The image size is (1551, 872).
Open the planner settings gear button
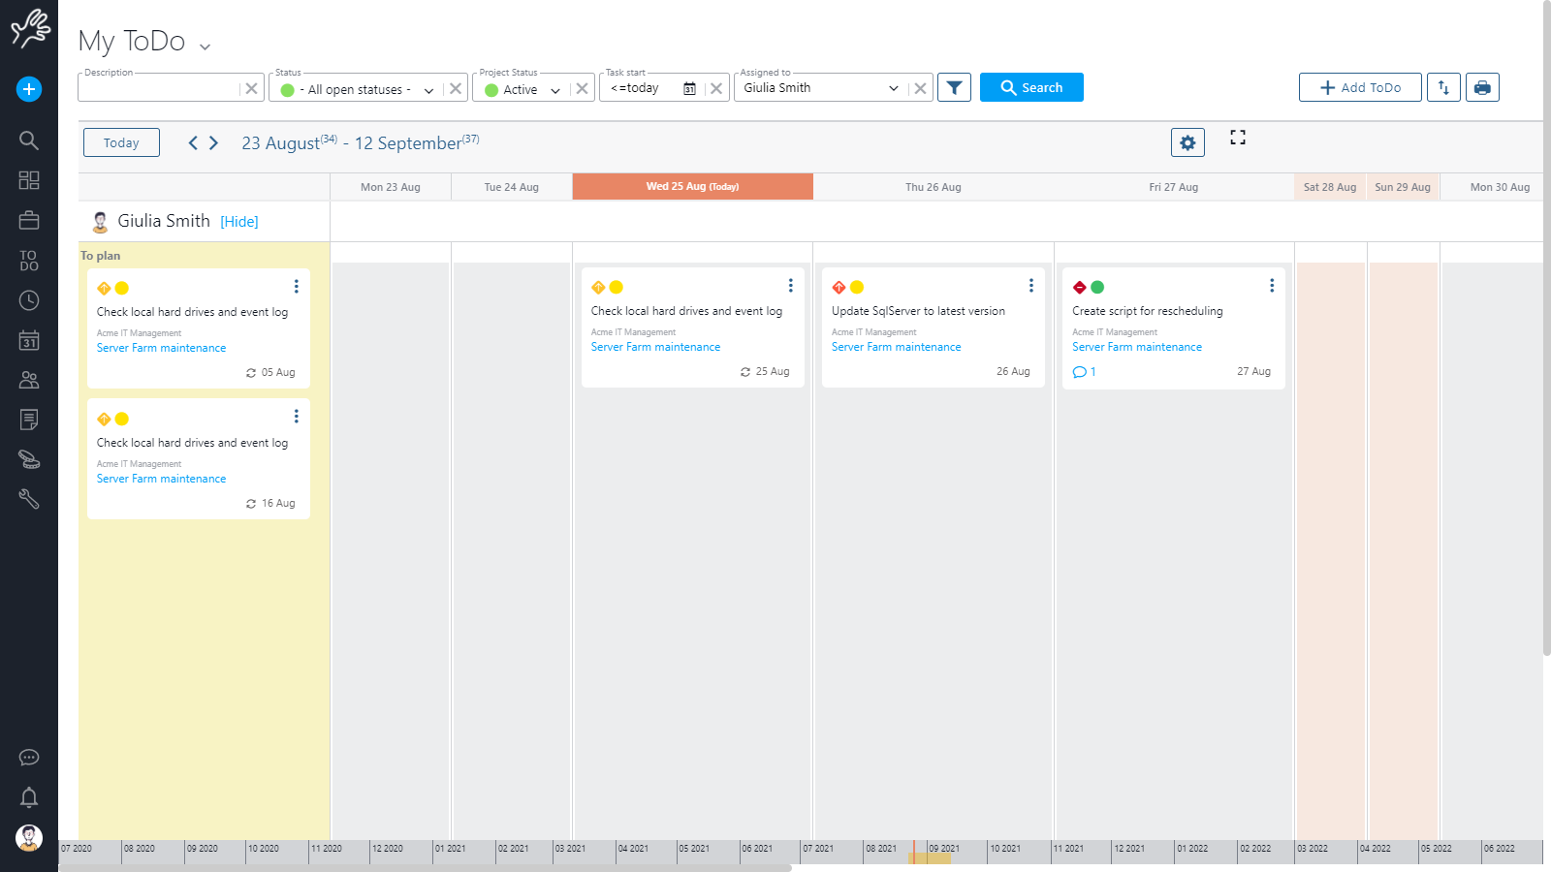pyautogui.click(x=1187, y=142)
